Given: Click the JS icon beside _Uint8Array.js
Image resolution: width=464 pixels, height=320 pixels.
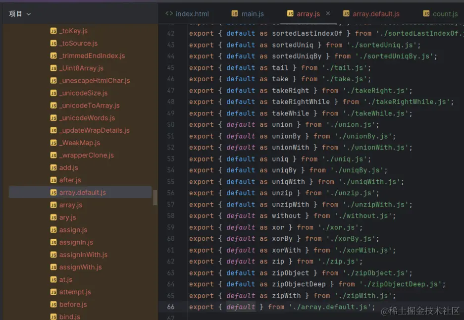Looking at the screenshot, I should coord(53,68).
